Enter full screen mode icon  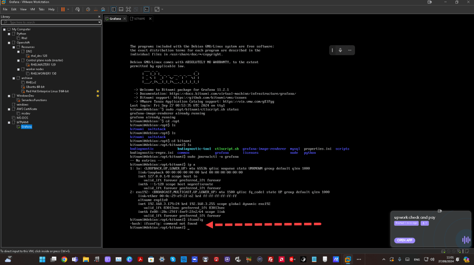(x=129, y=9)
